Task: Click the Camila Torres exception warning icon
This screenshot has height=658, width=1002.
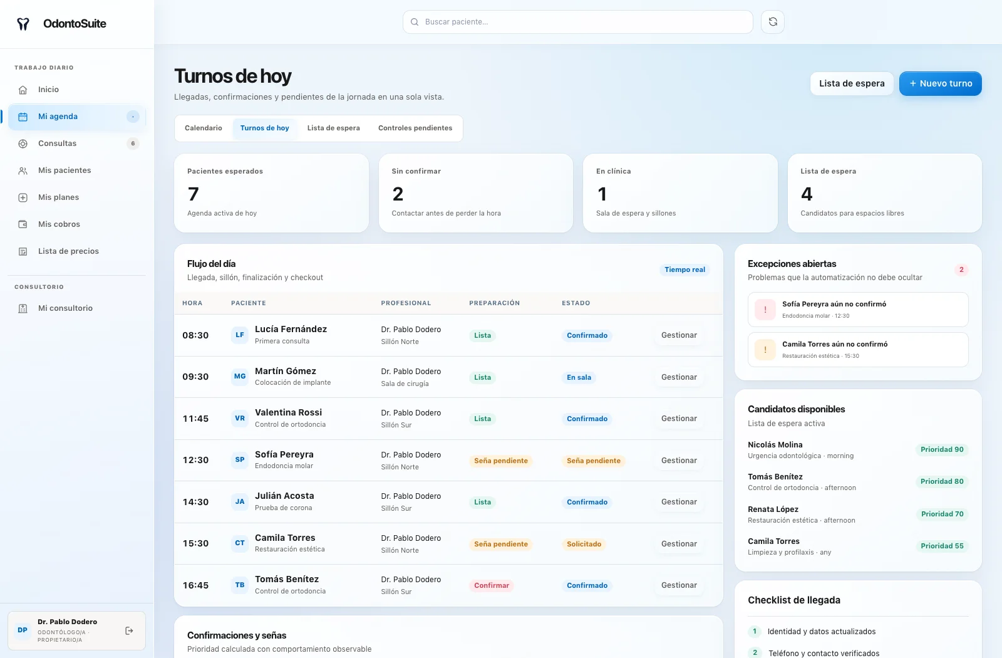Action: (x=765, y=350)
